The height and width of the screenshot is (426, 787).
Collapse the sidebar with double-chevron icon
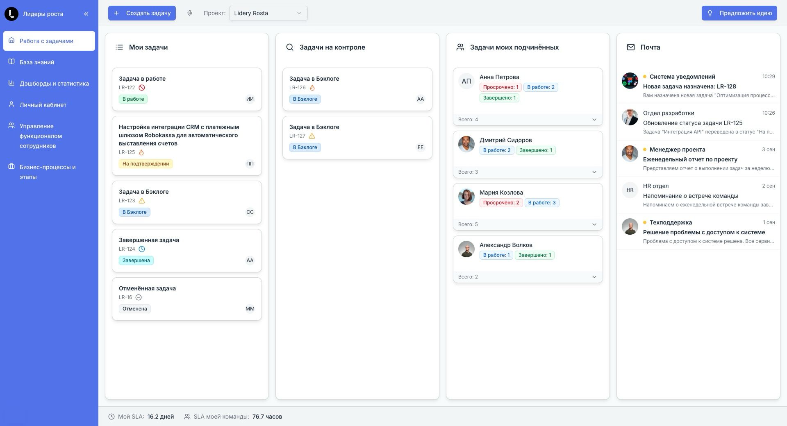pyautogui.click(x=86, y=14)
